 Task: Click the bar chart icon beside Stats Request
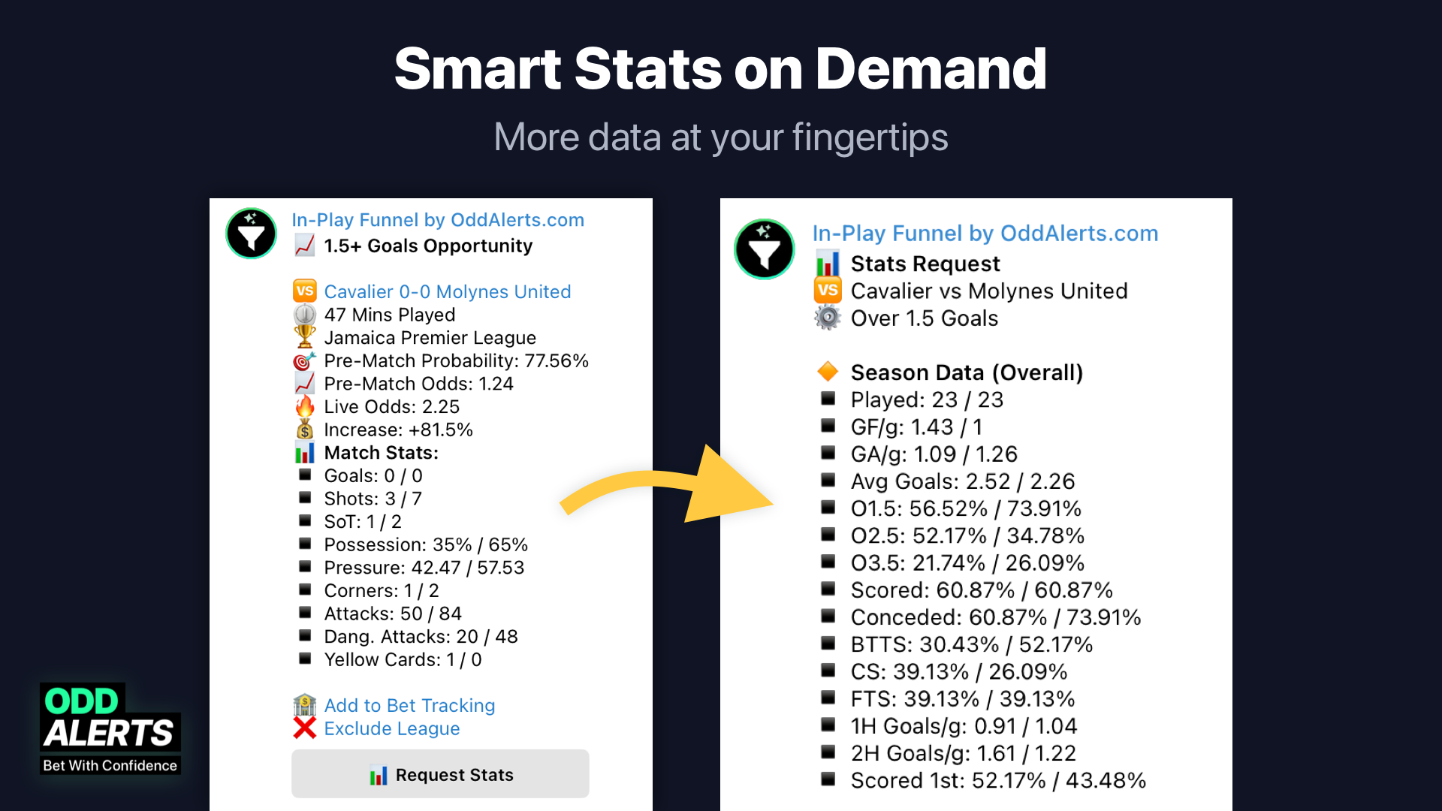point(827,264)
